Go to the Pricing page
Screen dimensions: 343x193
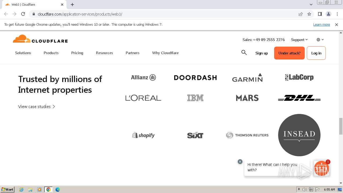point(77,53)
